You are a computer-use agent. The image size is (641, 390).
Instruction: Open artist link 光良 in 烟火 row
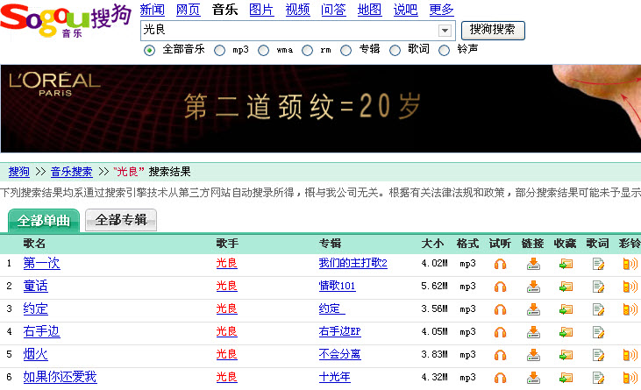pos(227,354)
